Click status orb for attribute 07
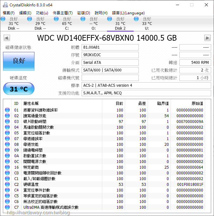Viewport: 214px width, 216px height. pyautogui.click(x=7, y=138)
